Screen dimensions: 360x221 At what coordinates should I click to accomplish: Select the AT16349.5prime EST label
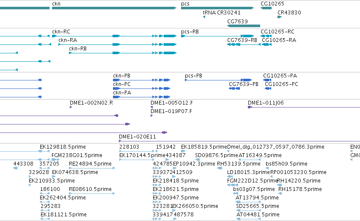(x=260, y=155)
